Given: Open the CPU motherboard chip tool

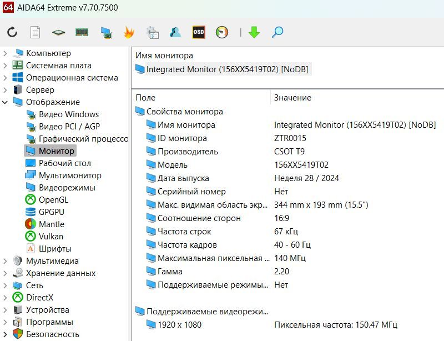Looking at the screenshot, I should (x=58, y=32).
